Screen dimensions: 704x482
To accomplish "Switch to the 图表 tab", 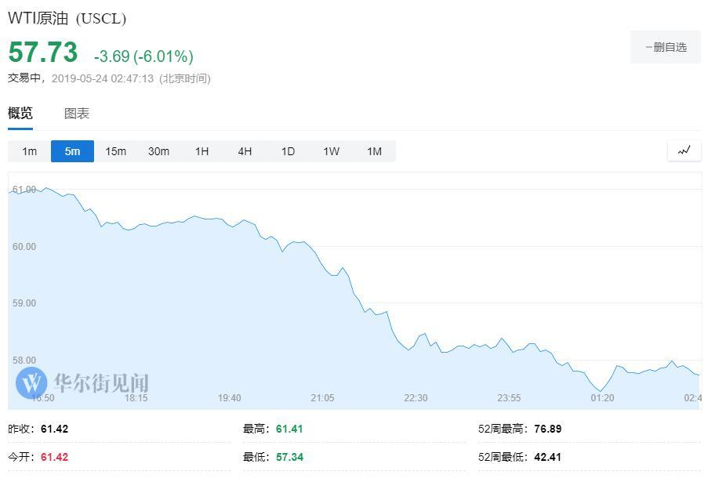I will tap(77, 114).
